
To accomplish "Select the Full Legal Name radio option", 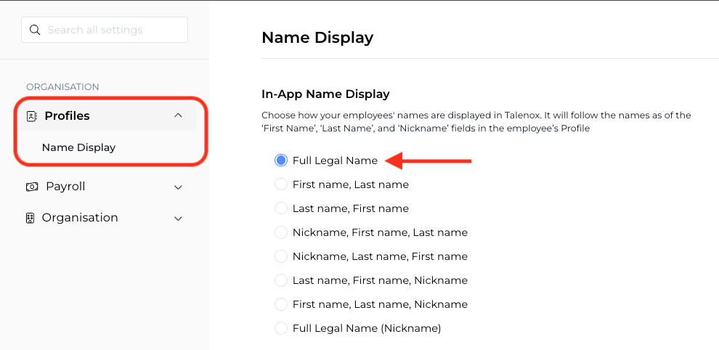I will (280, 160).
